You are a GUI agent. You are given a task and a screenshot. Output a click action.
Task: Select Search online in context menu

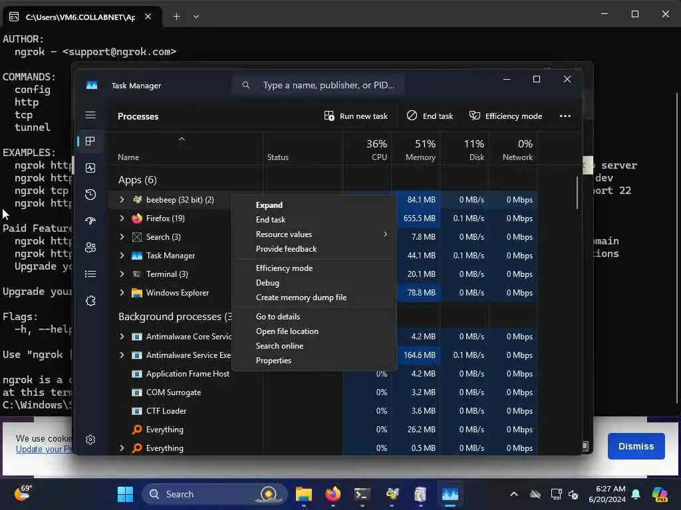315,346
